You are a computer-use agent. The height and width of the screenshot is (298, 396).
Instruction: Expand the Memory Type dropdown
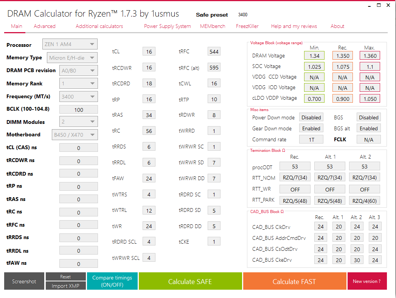point(72,58)
